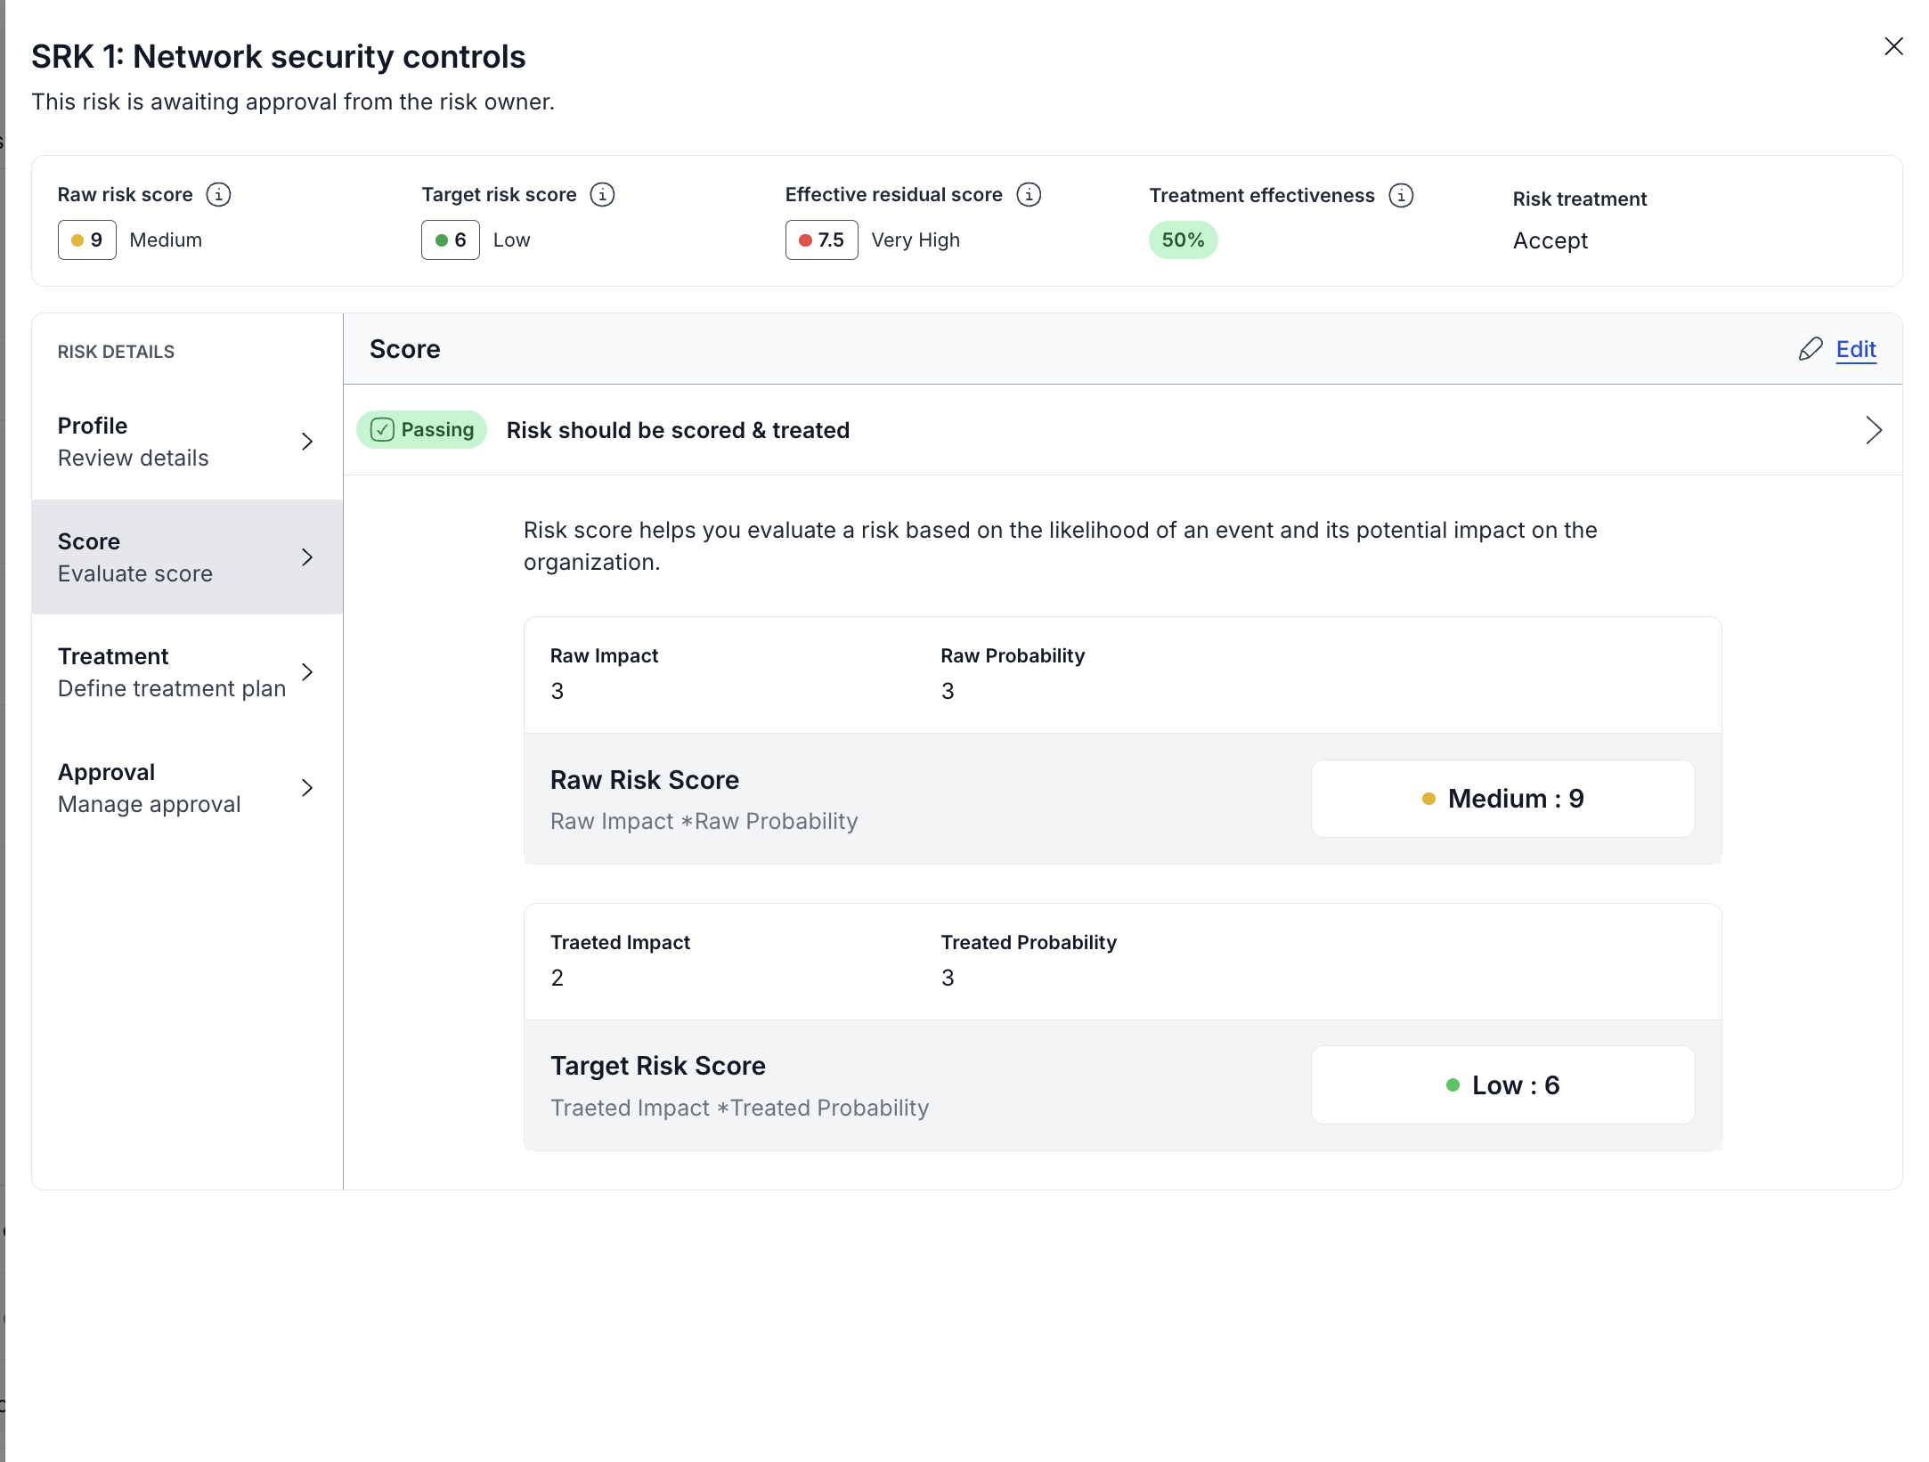Open the Treatment section
This screenshot has width=1929, height=1462.
pyautogui.click(x=172, y=672)
